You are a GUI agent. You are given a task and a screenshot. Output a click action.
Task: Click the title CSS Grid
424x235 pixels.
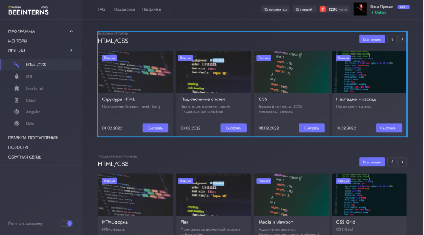346,222
